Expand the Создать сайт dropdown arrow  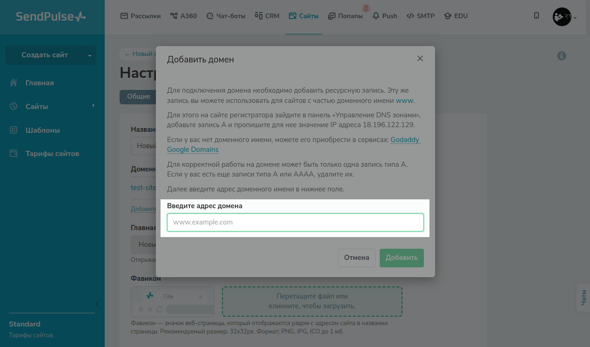[x=90, y=55]
